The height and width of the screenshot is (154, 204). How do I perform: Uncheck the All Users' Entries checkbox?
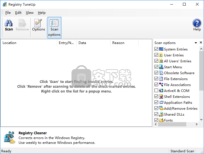pyautogui.click(x=156, y=61)
